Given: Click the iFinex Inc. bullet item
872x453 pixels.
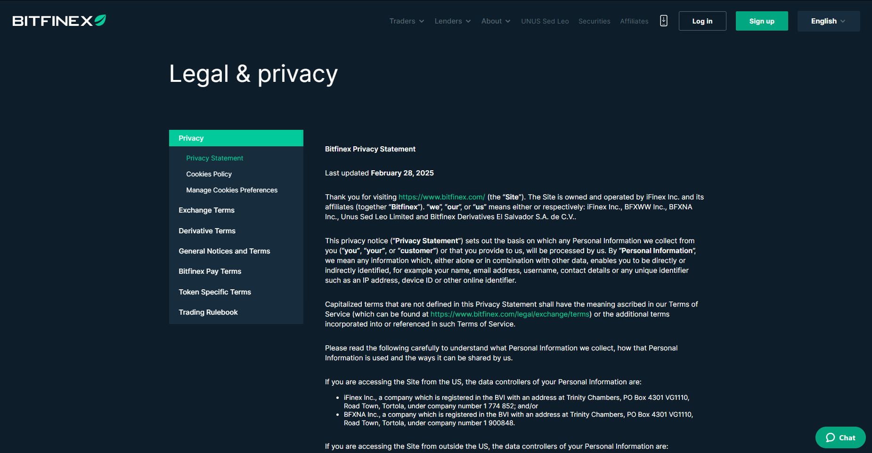Looking at the screenshot, I should [x=516, y=402].
